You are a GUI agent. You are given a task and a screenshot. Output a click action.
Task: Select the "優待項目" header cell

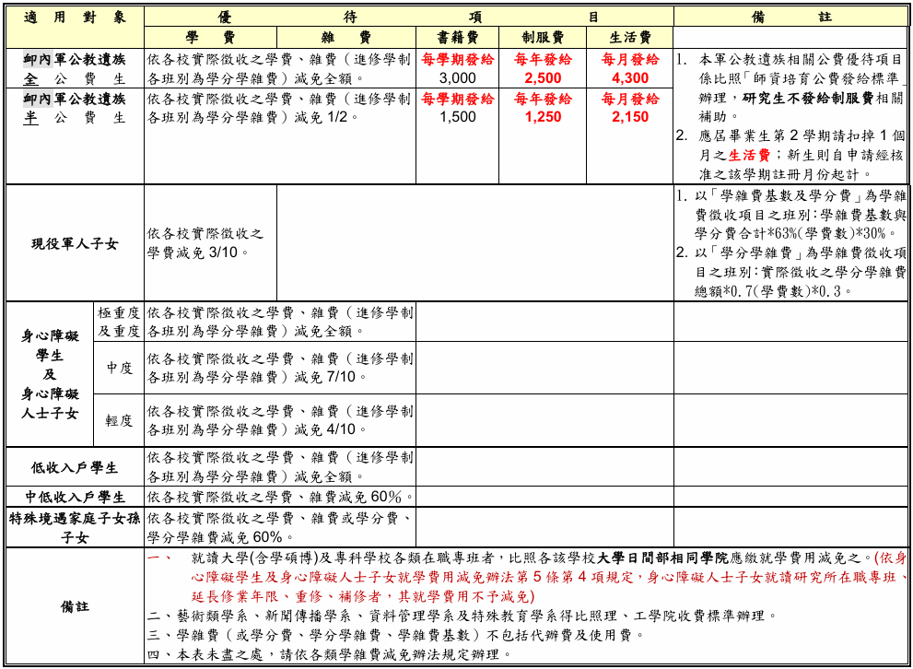point(409,17)
